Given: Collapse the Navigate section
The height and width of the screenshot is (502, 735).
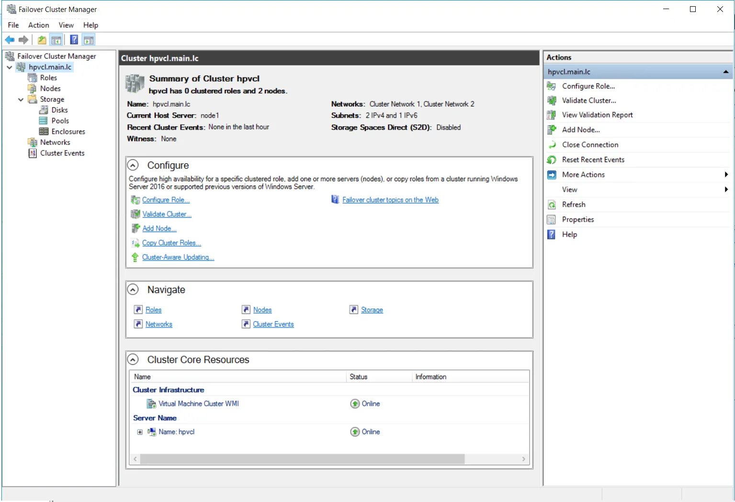Looking at the screenshot, I should pyautogui.click(x=133, y=290).
